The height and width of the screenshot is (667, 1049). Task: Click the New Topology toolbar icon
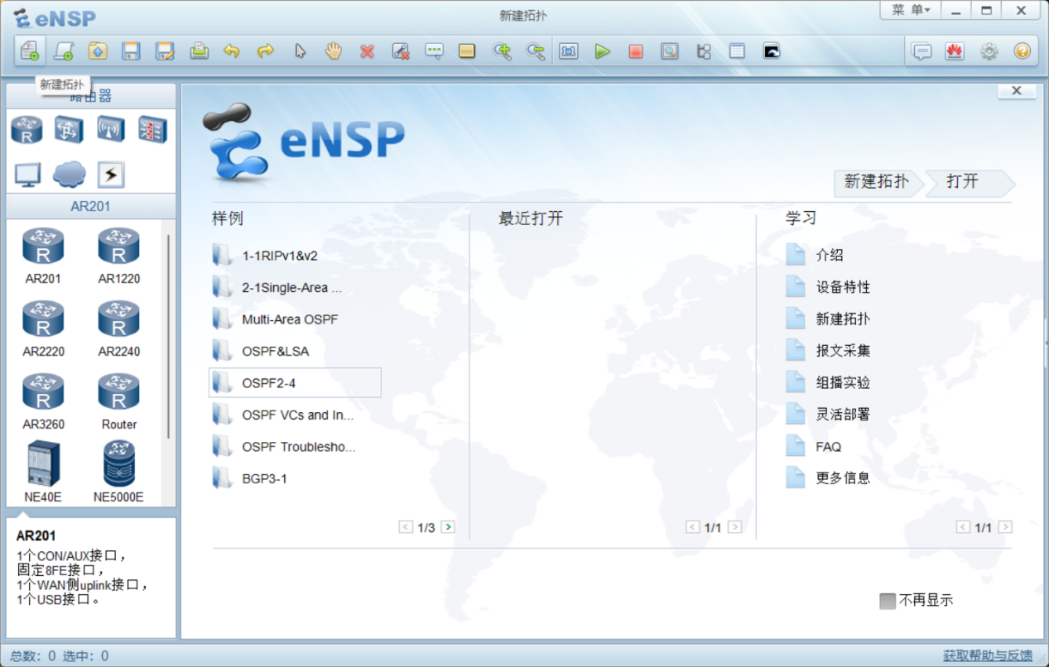point(29,51)
